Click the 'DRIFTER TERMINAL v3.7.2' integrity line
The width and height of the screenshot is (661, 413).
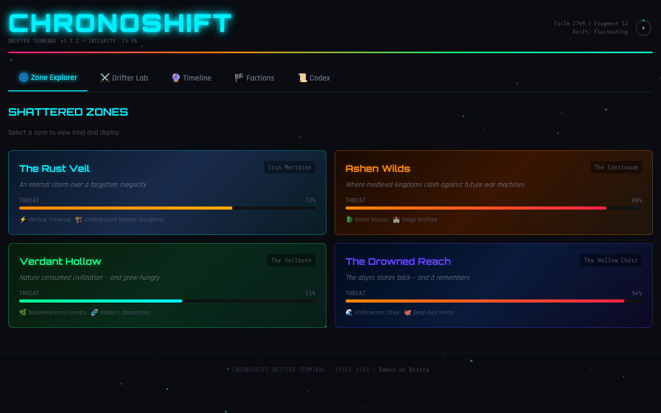click(73, 41)
